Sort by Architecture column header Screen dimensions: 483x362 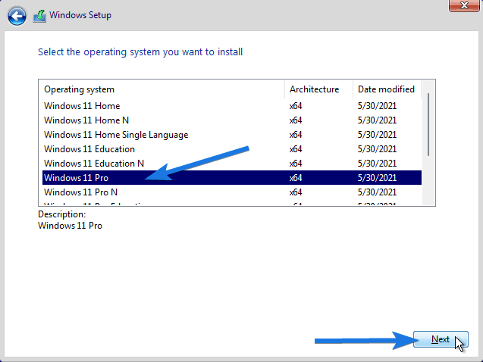coord(318,89)
